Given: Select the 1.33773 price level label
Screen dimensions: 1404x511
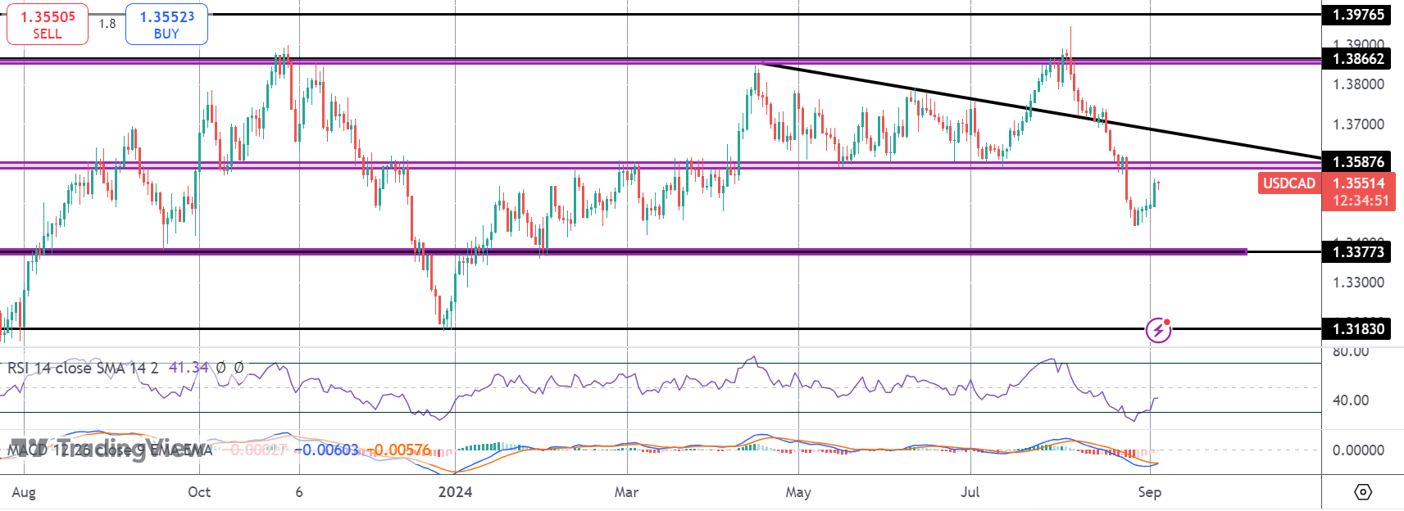Looking at the screenshot, I should [1358, 252].
